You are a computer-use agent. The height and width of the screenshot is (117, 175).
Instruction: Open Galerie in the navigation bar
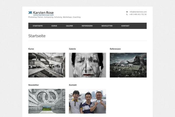point(69,26)
